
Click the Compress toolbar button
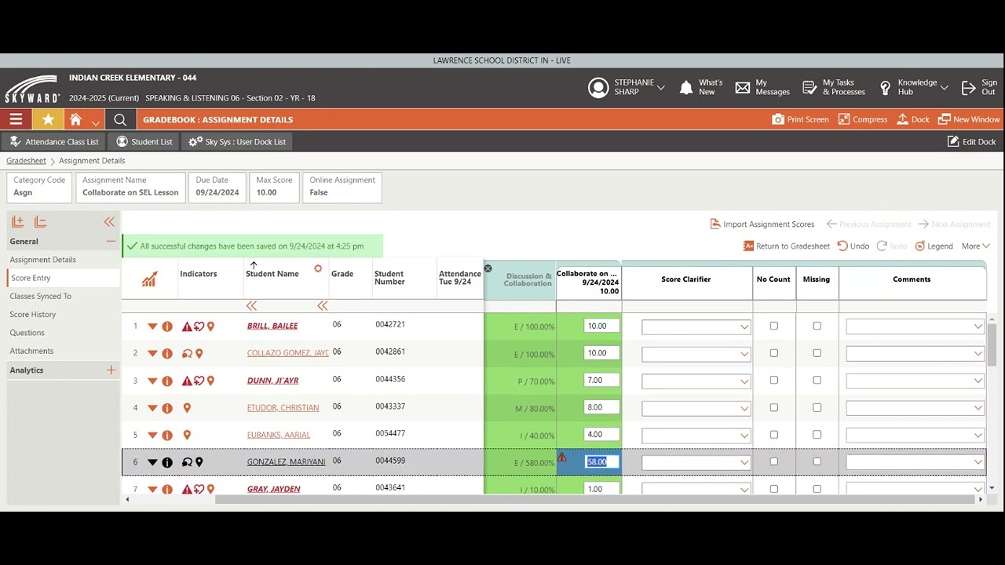point(862,119)
